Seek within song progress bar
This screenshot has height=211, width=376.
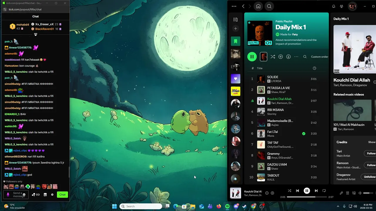(306, 197)
